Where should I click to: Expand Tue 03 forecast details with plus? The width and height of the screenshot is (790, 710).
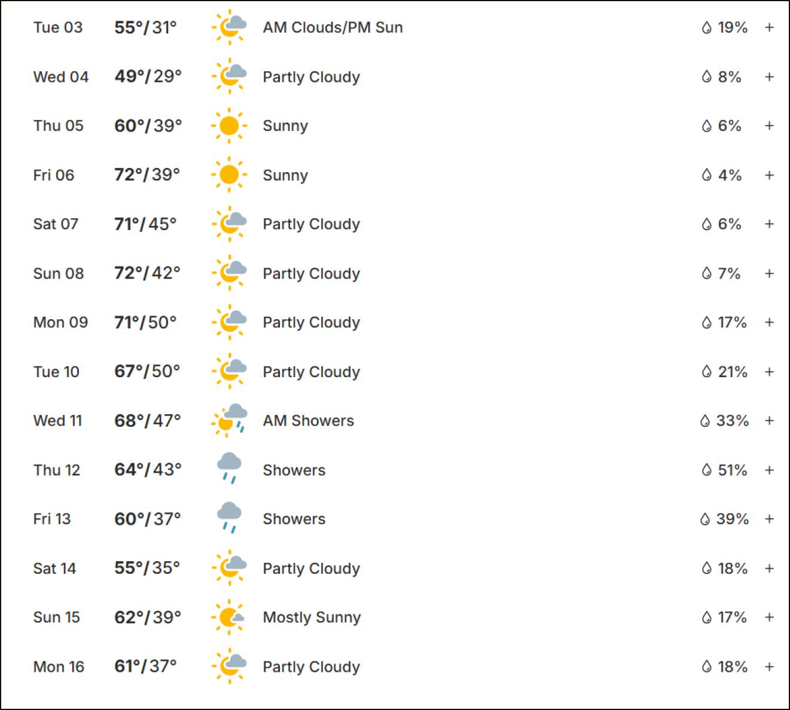point(770,27)
